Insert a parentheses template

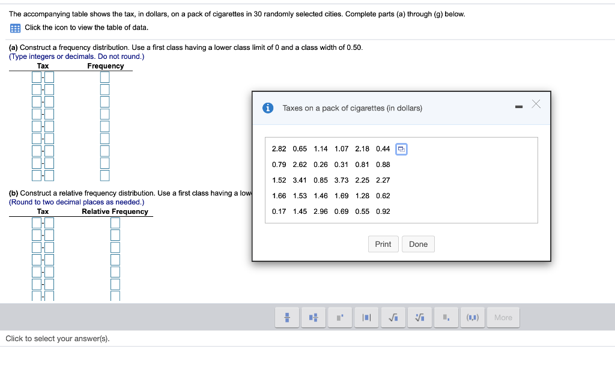pos(472,317)
